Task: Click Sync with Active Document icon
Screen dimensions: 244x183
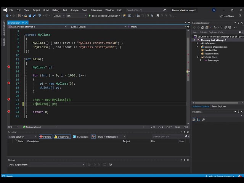Action: point(222,27)
